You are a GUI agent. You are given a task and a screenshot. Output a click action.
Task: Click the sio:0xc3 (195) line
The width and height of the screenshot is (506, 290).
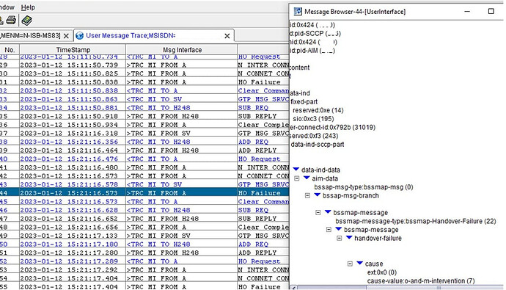click(313, 119)
